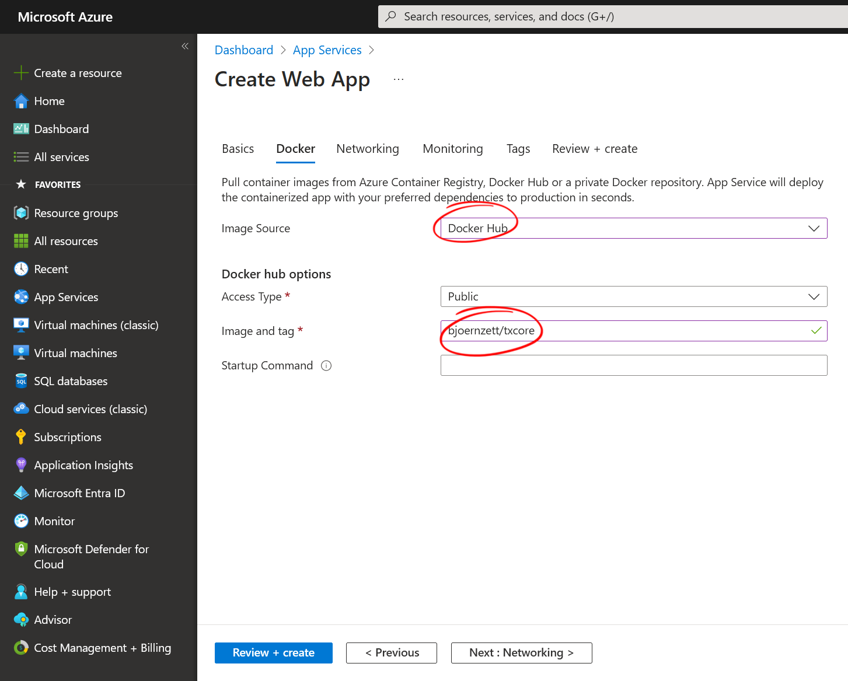
Task: Click Cost Management + Billing icon
Action: [x=21, y=648]
